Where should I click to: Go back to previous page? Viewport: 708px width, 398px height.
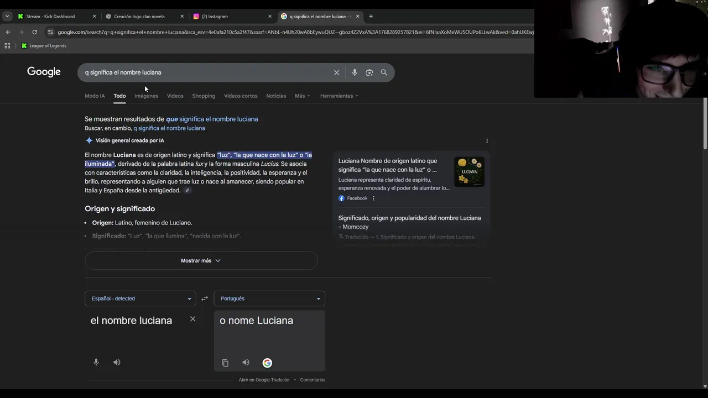click(x=8, y=32)
